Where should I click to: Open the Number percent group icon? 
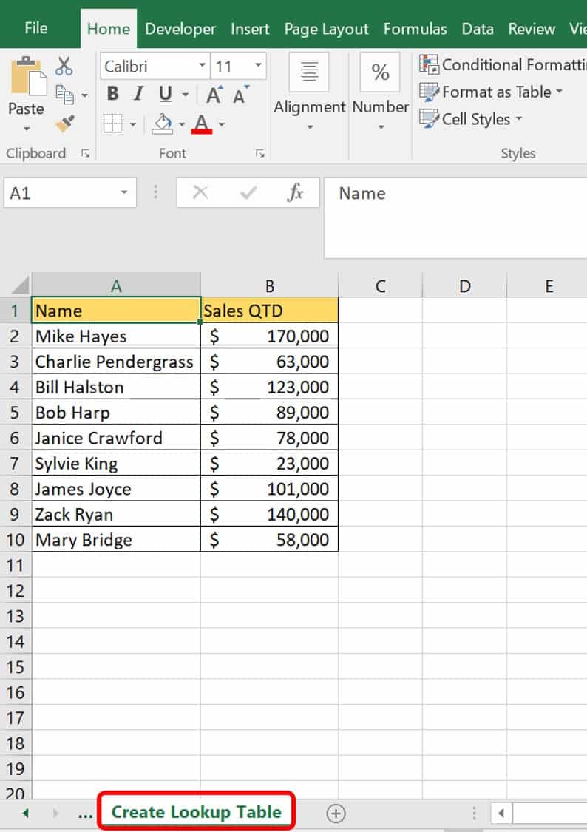(x=380, y=72)
